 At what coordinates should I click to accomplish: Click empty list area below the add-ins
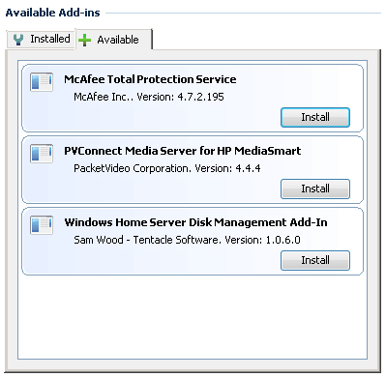point(193,317)
